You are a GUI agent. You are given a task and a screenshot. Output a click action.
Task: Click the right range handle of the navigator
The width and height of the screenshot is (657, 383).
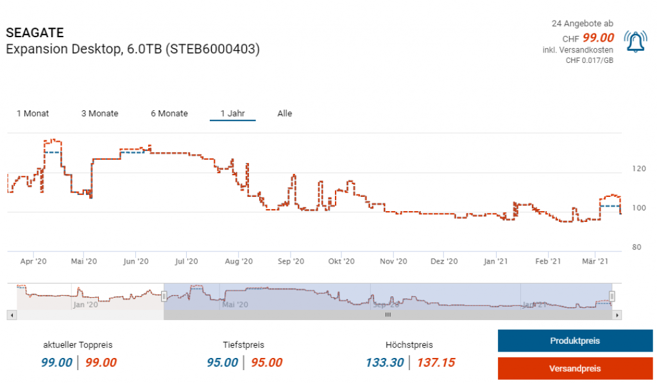tap(611, 296)
